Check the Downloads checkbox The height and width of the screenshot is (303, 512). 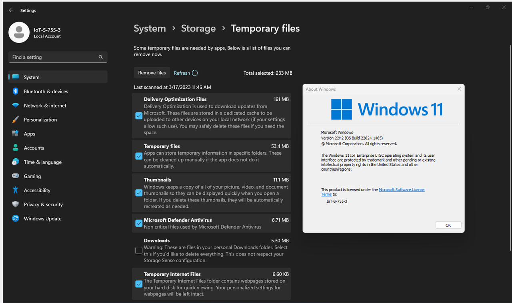point(139,250)
